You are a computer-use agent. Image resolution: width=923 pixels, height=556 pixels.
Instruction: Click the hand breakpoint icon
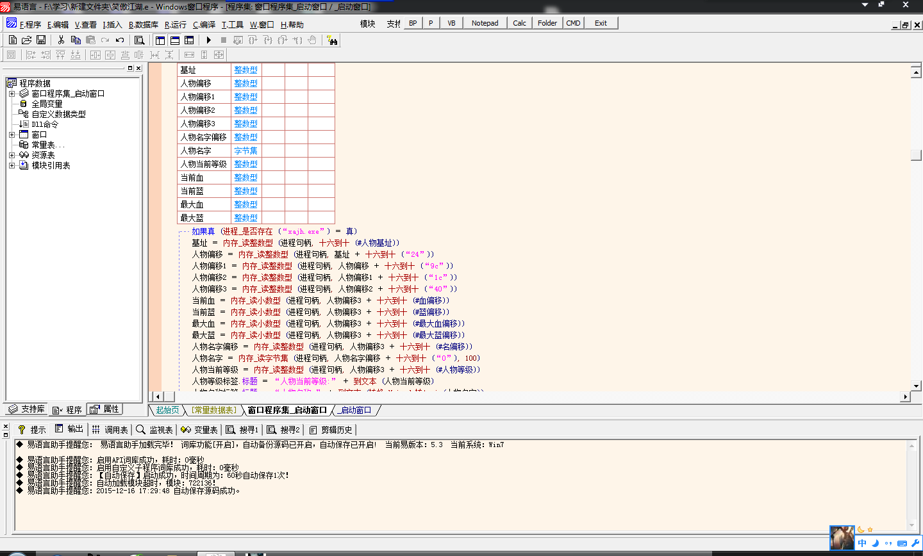tap(312, 40)
